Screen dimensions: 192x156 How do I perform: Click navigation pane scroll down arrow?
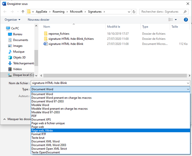tap(36, 76)
